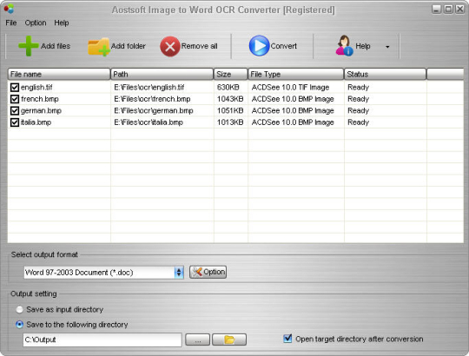Open the output format dropdown
This screenshot has height=356, width=469.
click(x=179, y=273)
